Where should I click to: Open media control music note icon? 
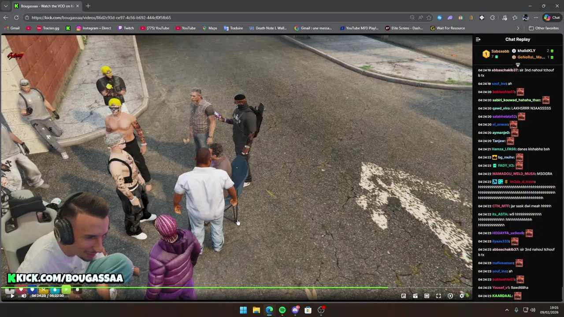505,18
